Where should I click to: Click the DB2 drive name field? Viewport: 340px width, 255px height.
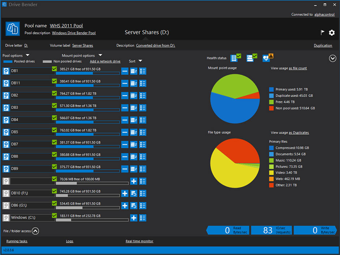coord(32,95)
